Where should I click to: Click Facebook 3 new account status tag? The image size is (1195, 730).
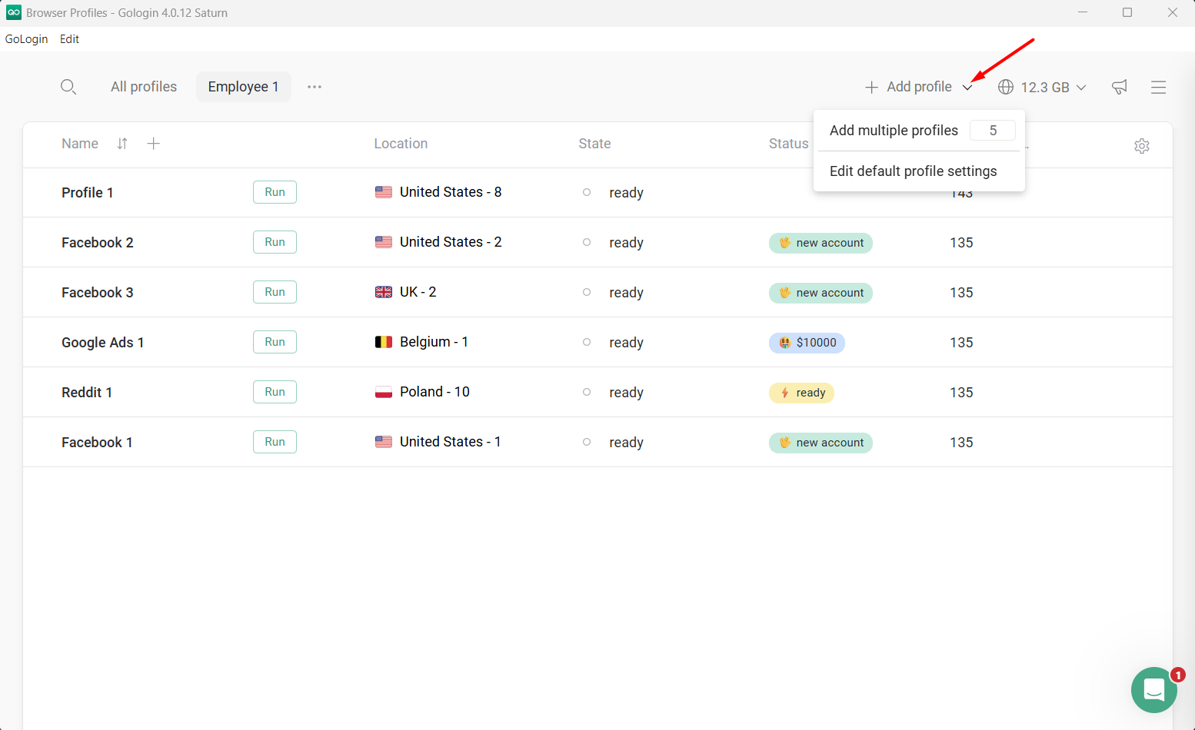pyautogui.click(x=821, y=293)
